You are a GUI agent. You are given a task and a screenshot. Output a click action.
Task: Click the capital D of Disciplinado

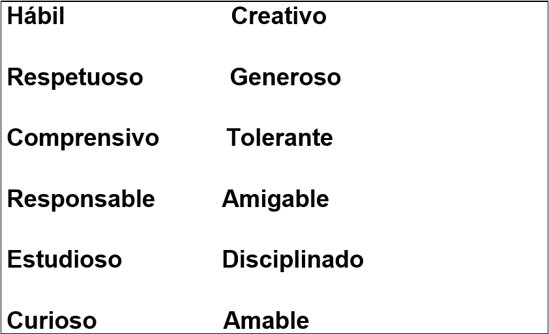230,260
